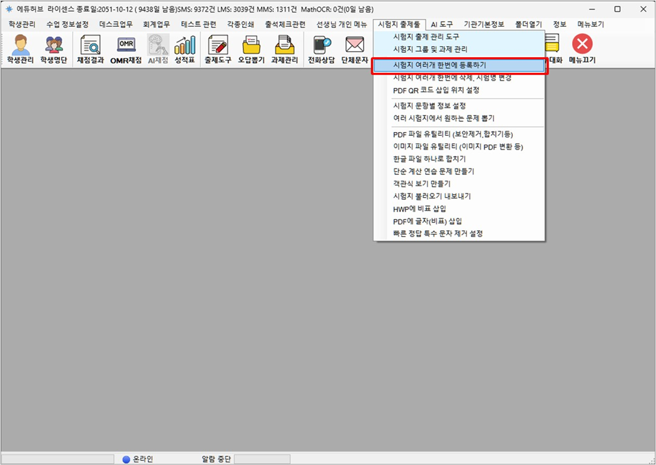
Task: Click the 단체문자 envelope icon
Action: [x=354, y=49]
